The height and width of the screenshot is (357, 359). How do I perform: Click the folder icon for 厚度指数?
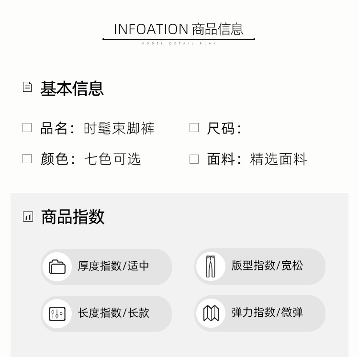point(57,266)
